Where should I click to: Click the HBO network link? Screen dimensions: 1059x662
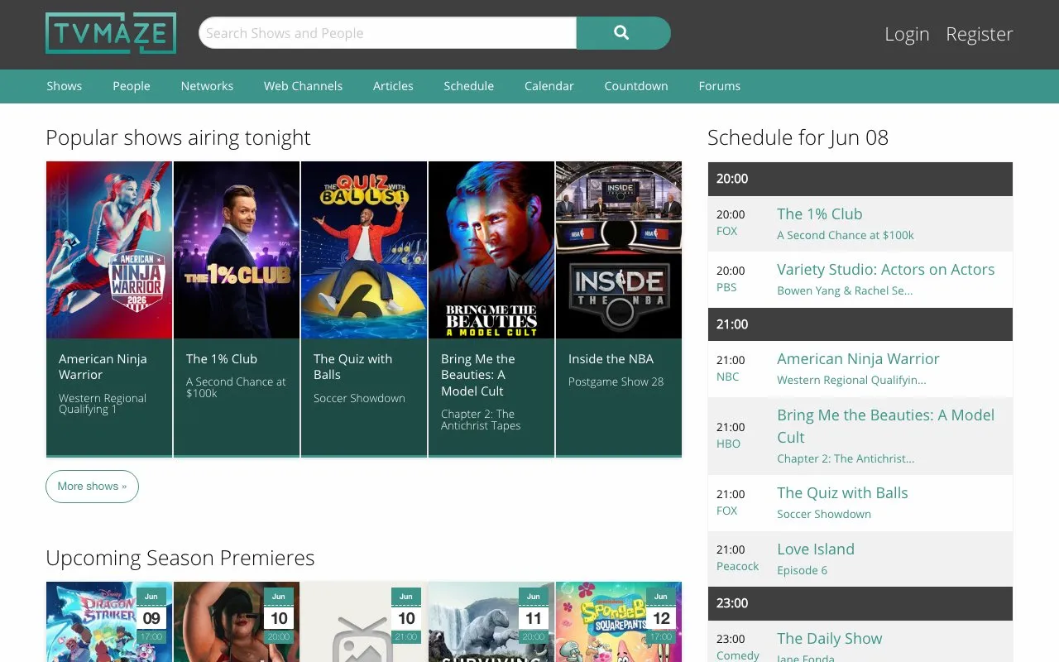tap(728, 444)
